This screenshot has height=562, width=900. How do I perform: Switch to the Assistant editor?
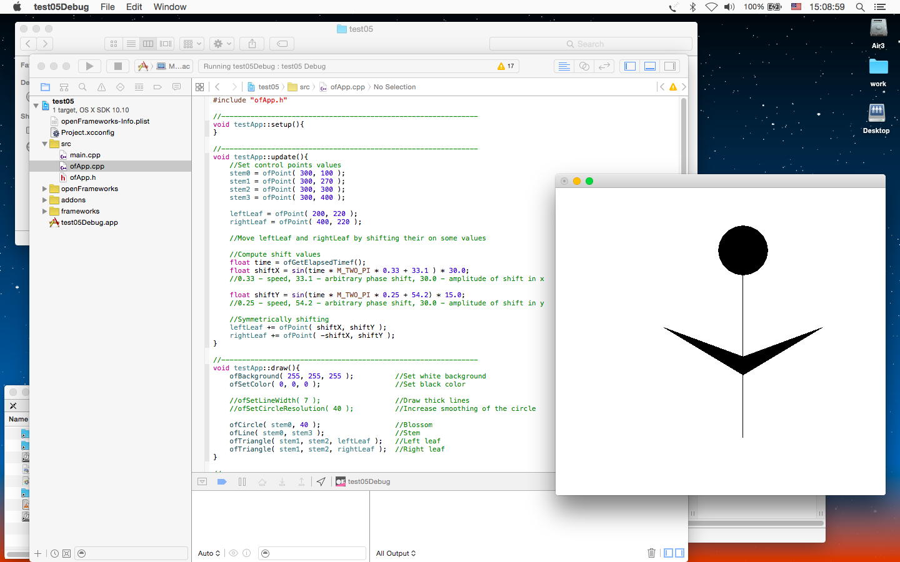point(584,66)
